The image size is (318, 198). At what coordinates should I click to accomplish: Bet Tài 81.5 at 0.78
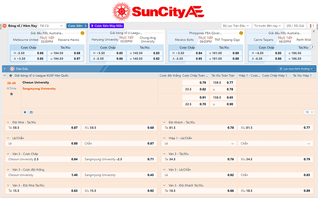[x=199, y=128]
